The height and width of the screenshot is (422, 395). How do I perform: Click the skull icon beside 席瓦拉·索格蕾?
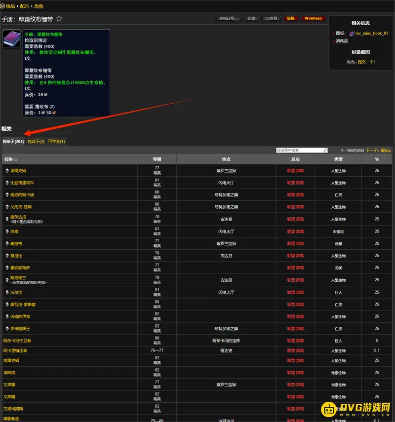click(7, 305)
